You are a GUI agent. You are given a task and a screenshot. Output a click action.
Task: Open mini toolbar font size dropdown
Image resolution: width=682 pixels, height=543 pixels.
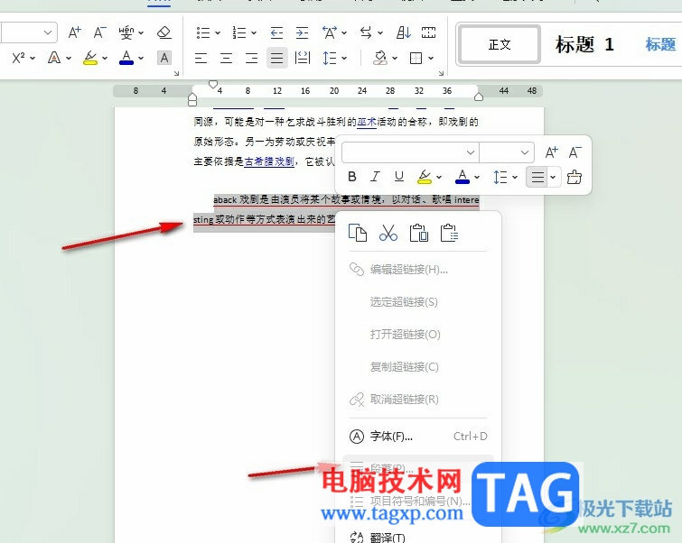click(525, 152)
